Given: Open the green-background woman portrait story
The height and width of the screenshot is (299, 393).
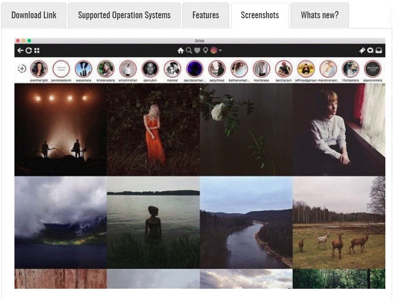Looking at the screenshot, I should 105,69.
